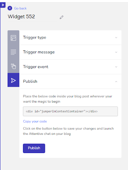
Task: Expand the sidebar with the double-chevron icon
Action: tap(3, 5)
